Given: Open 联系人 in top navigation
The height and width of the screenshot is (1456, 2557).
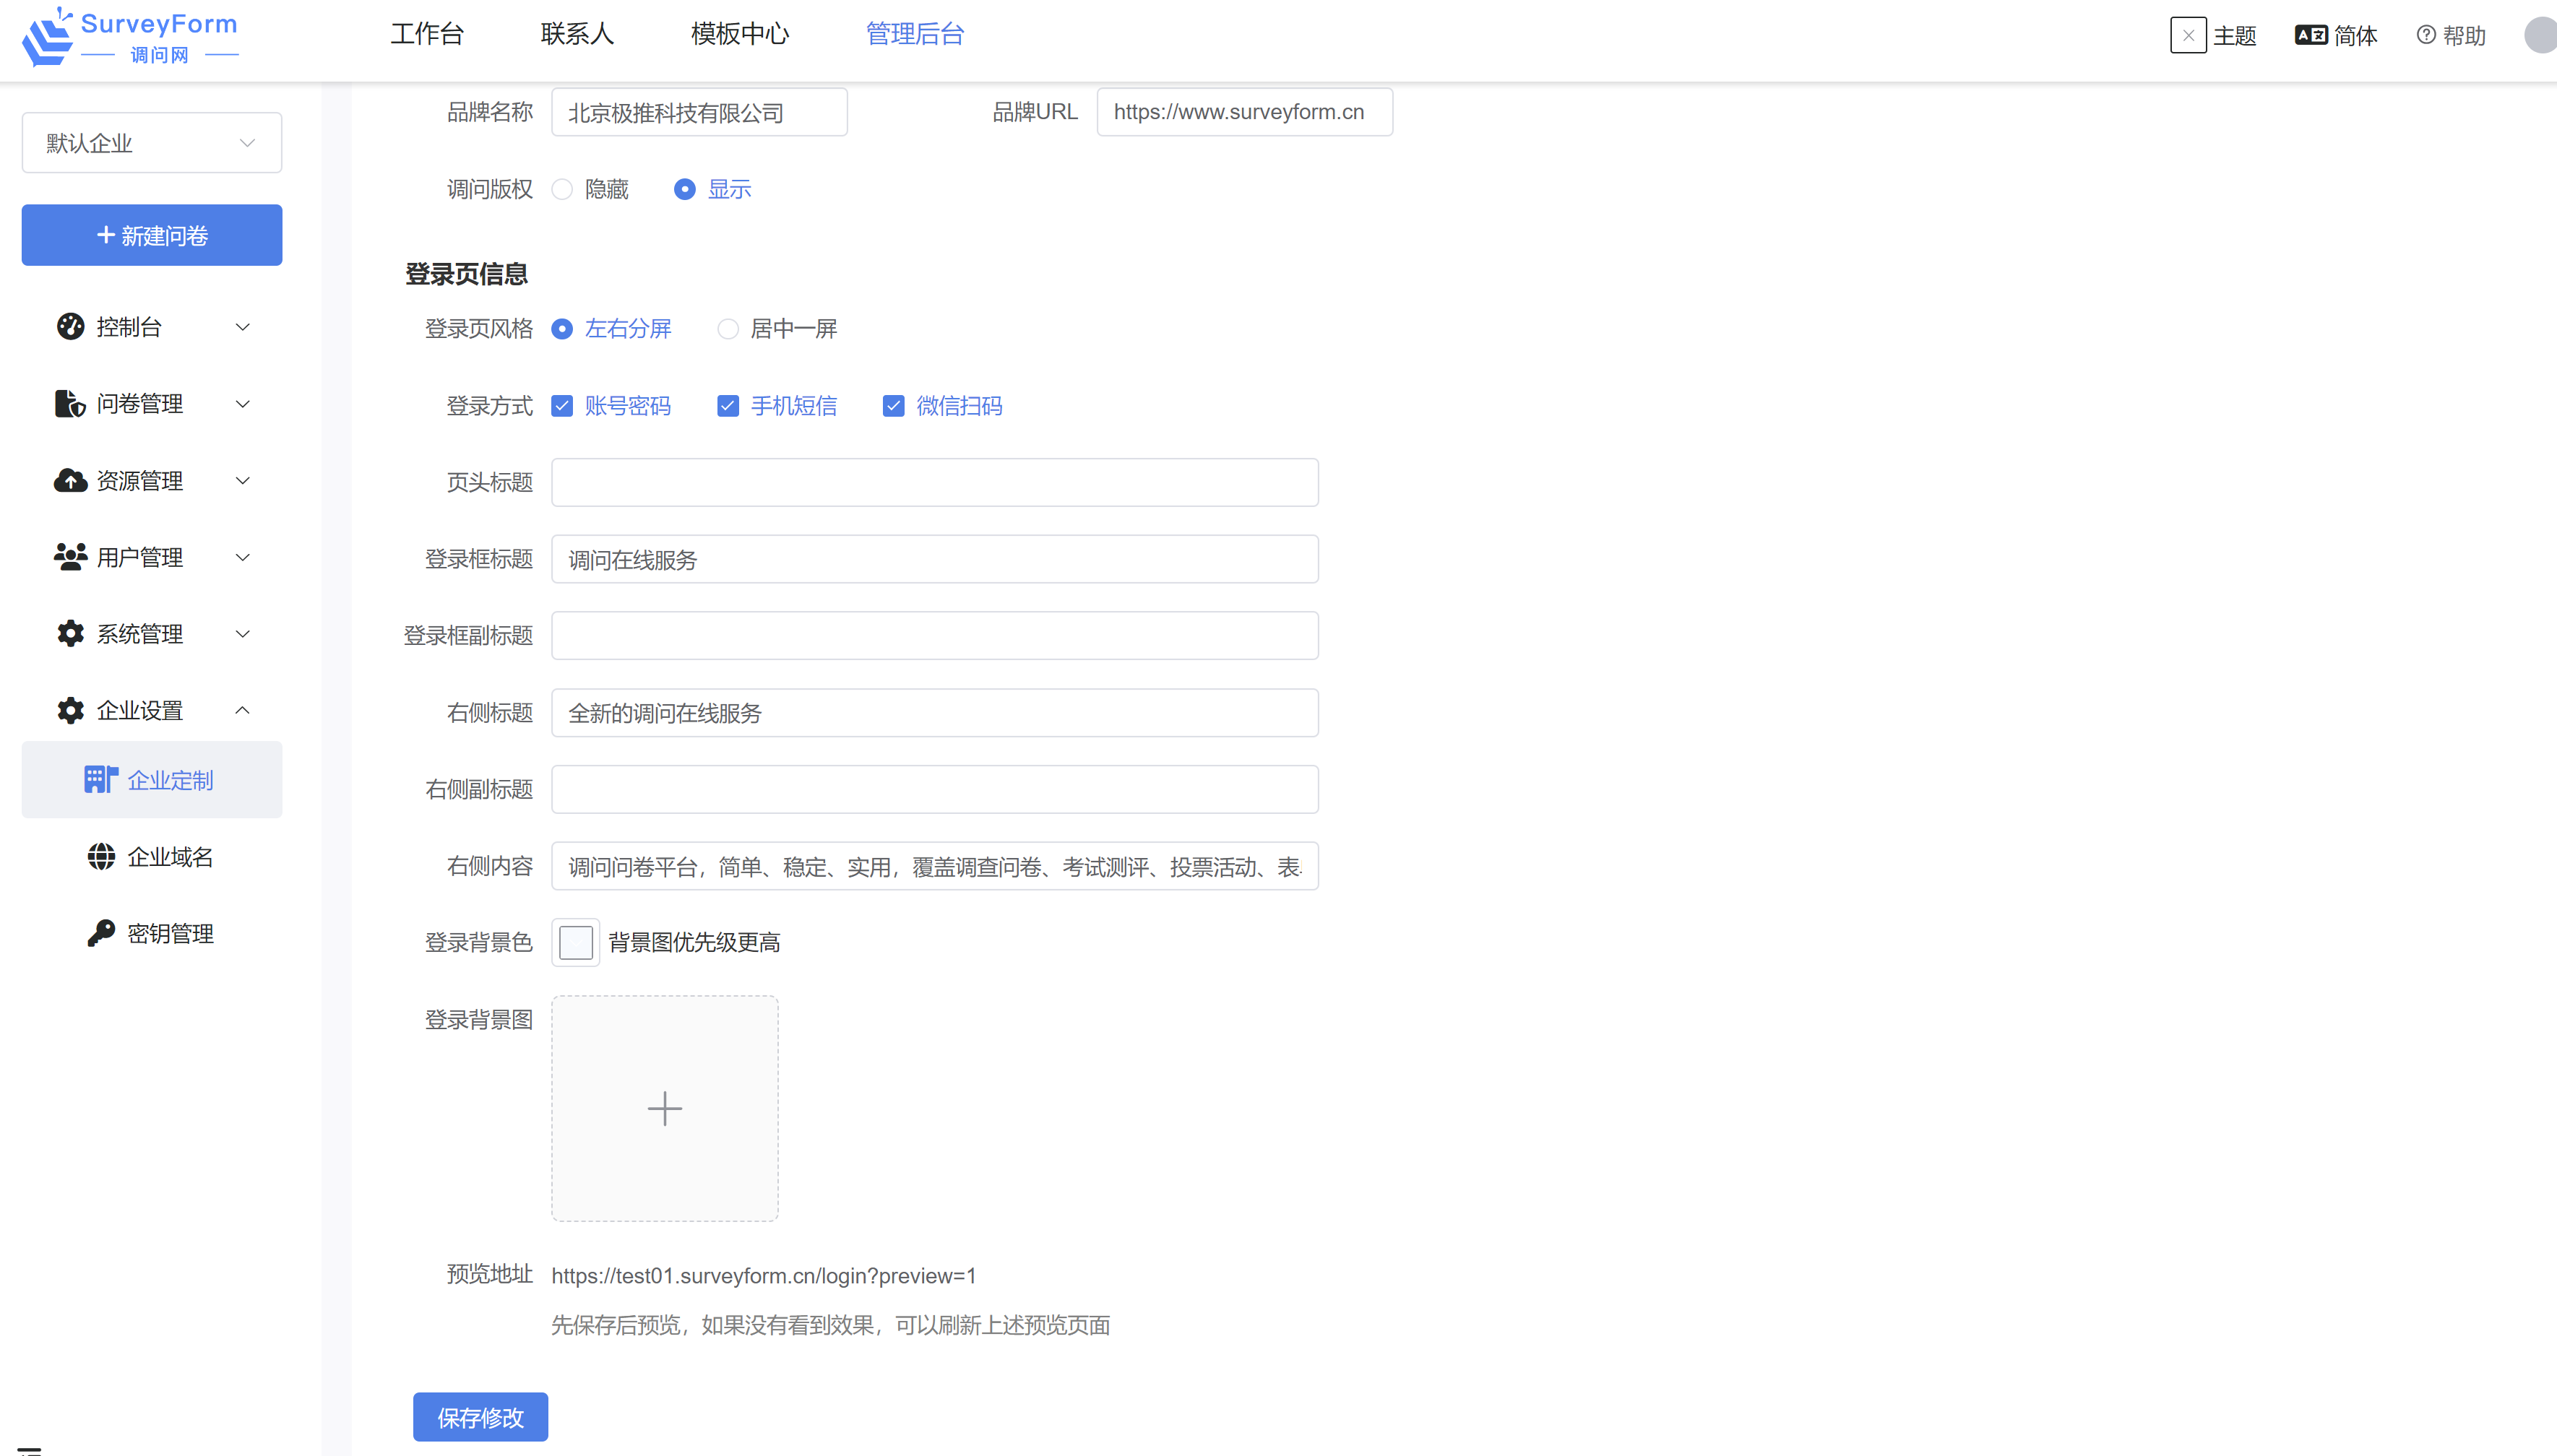Looking at the screenshot, I should coord(577,34).
